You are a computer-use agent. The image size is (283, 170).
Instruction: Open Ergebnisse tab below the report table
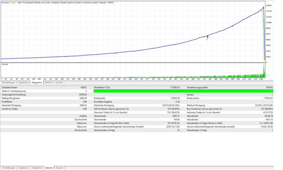click(x=24, y=168)
